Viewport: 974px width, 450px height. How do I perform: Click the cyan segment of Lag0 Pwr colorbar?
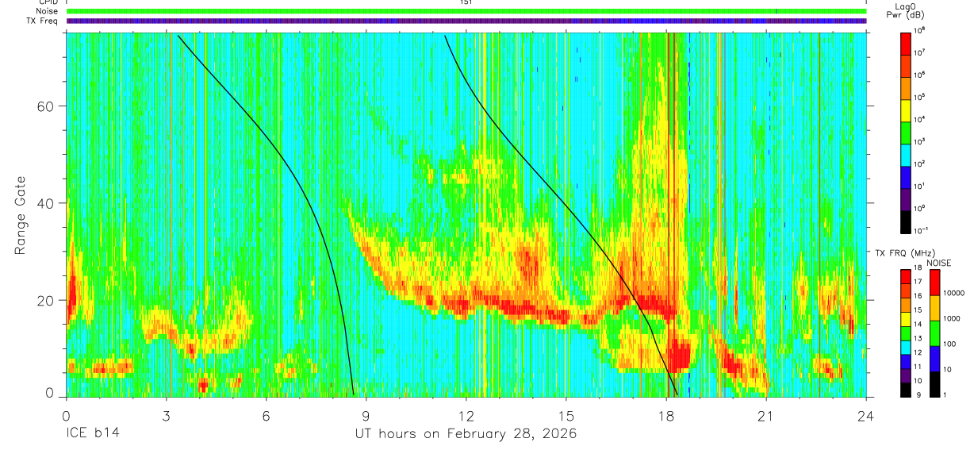pos(906,156)
